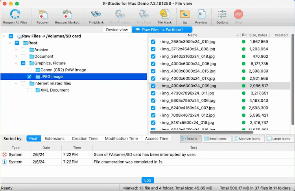Collapse the Graphics, Picture folder
Viewport: 295px width, 191px height.
pyautogui.click(x=16, y=63)
